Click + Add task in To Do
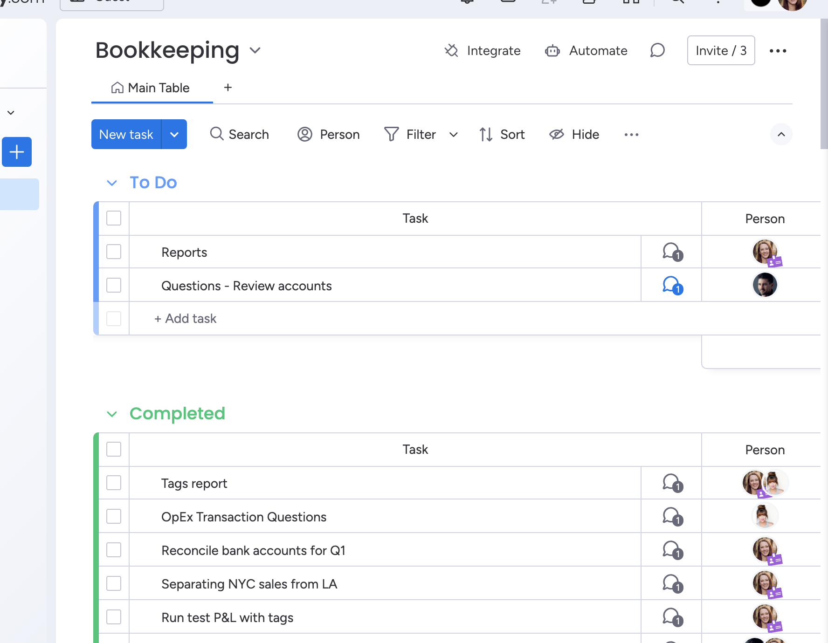Image resolution: width=828 pixels, height=643 pixels. pos(186,319)
